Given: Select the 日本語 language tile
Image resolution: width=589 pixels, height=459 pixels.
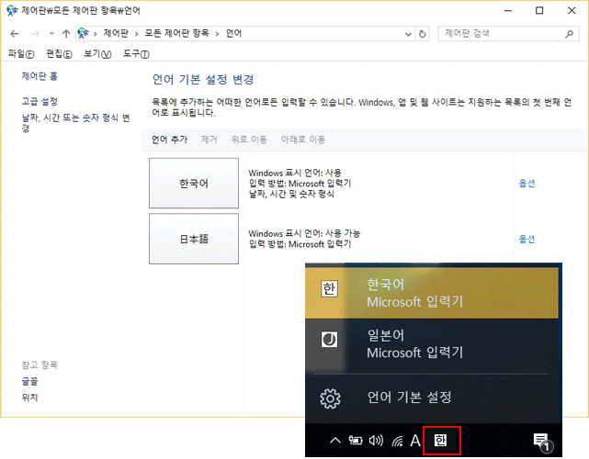Looking at the screenshot, I should pos(194,239).
